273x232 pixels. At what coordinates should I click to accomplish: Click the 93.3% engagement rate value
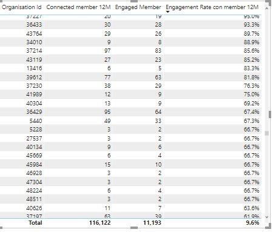click(x=251, y=25)
